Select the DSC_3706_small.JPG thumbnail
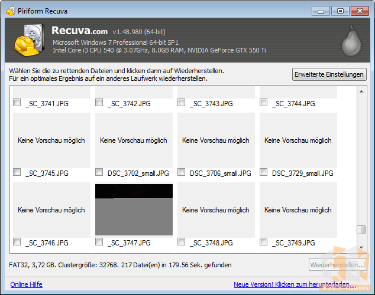This screenshot has height=295, width=375. [216, 140]
